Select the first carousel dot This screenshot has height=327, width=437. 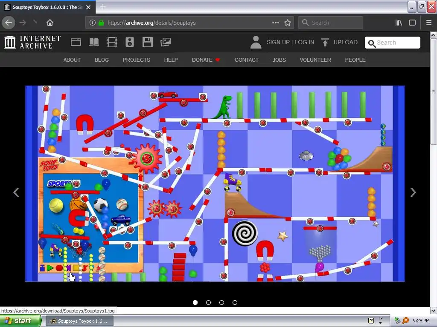(195, 303)
